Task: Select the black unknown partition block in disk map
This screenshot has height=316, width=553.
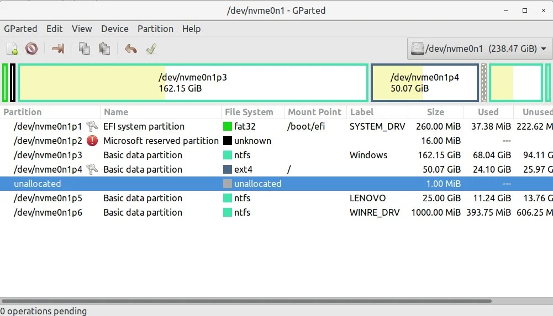Action: point(13,83)
